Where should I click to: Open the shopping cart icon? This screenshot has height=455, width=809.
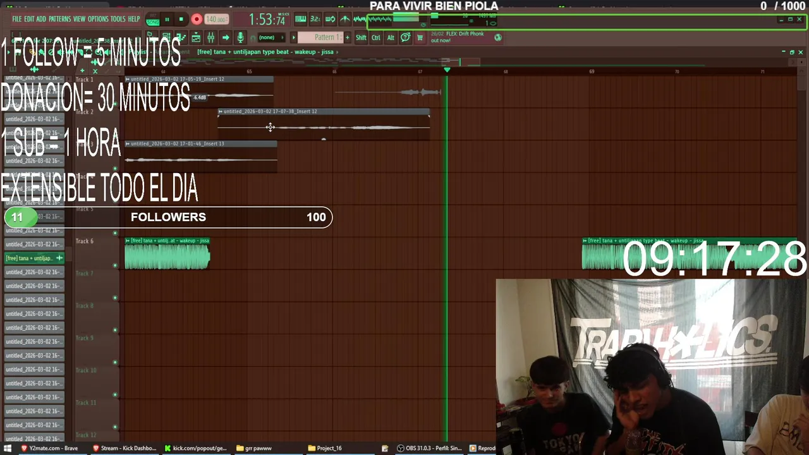(420, 37)
